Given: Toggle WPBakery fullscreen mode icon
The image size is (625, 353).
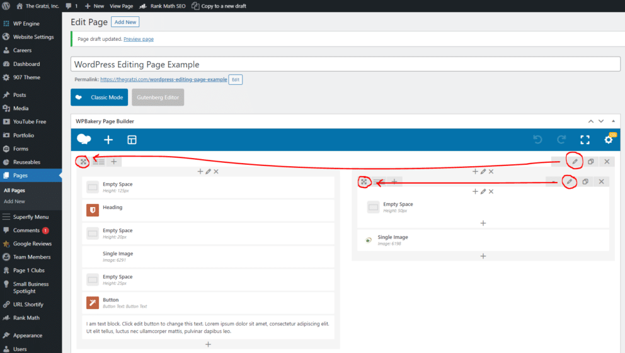Looking at the screenshot, I should (585, 140).
